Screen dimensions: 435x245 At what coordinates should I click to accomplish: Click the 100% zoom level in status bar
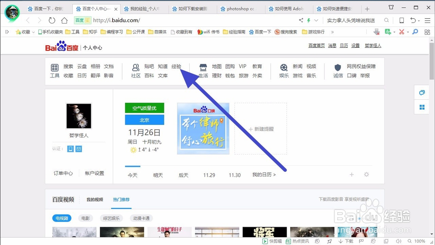click(419, 241)
